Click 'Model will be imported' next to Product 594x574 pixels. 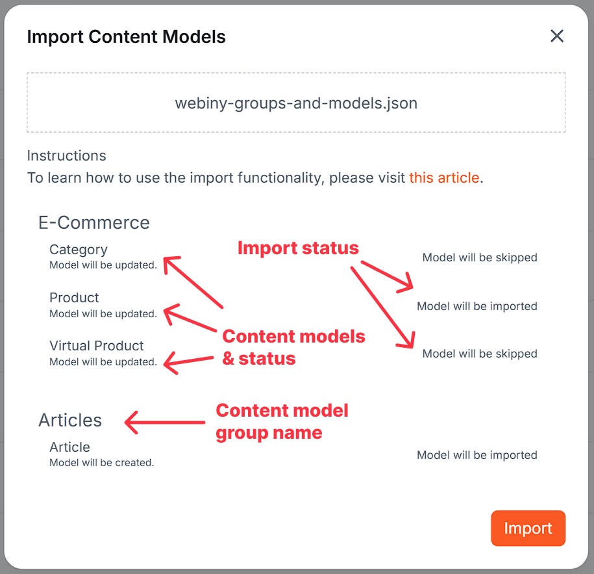[x=476, y=306]
